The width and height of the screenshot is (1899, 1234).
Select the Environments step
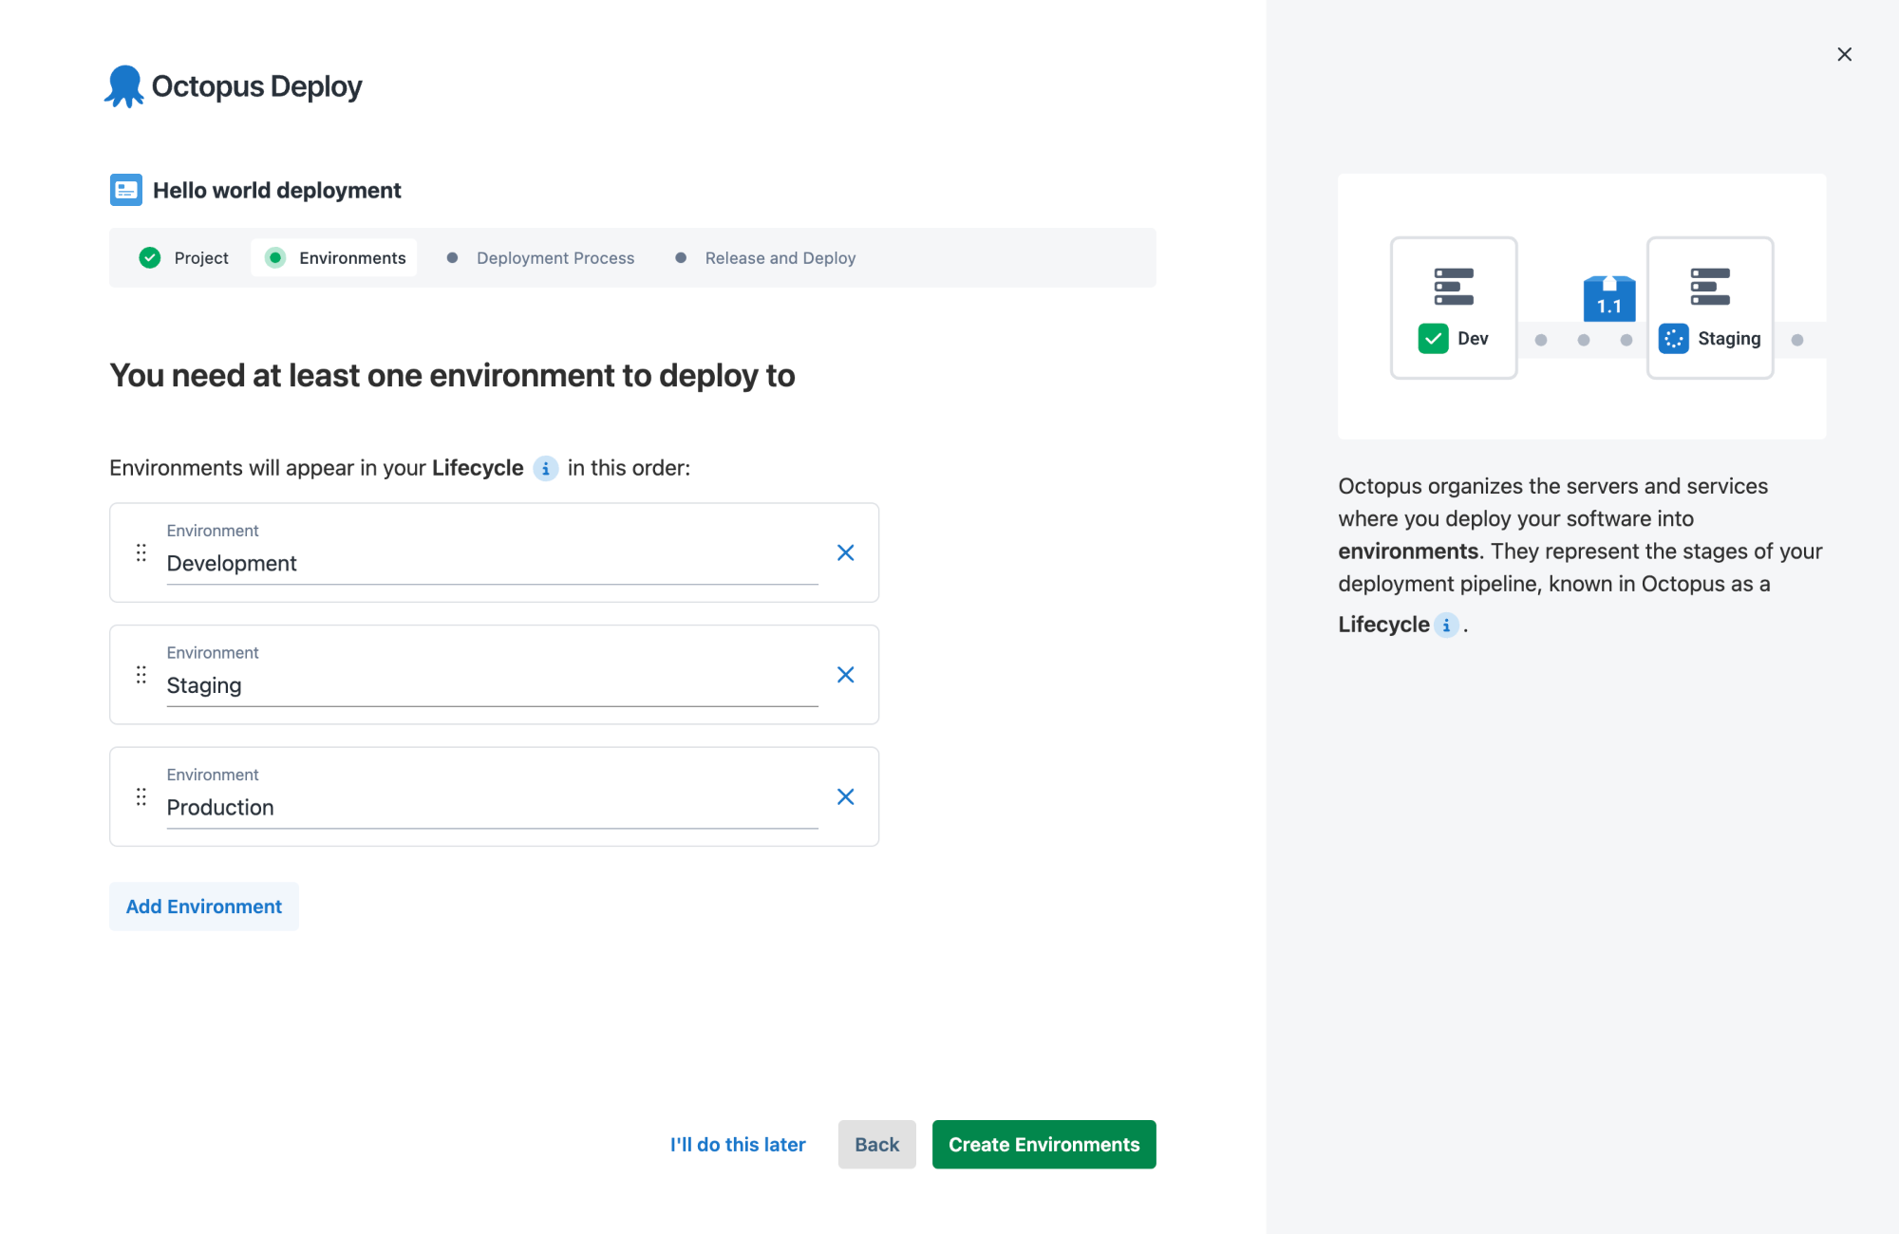point(334,258)
